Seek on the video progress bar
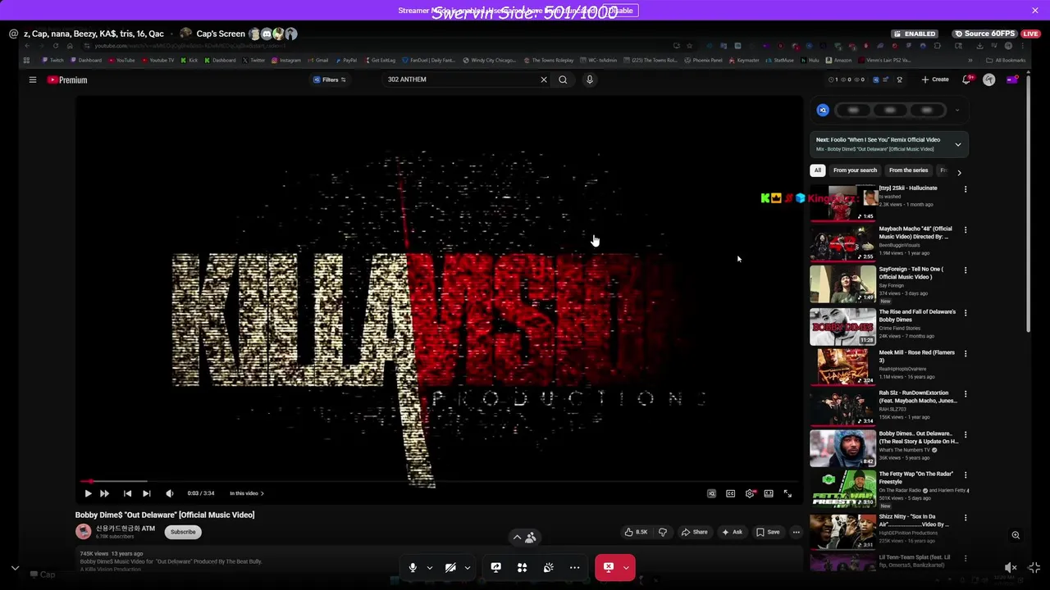Screen dimensions: 1050x590 tap(439, 482)
